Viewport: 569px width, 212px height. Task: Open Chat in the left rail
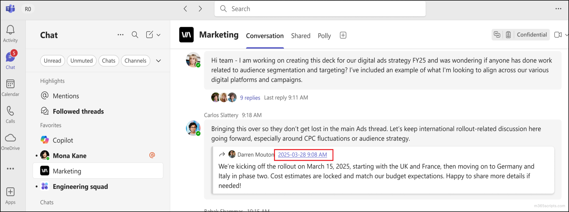10,60
